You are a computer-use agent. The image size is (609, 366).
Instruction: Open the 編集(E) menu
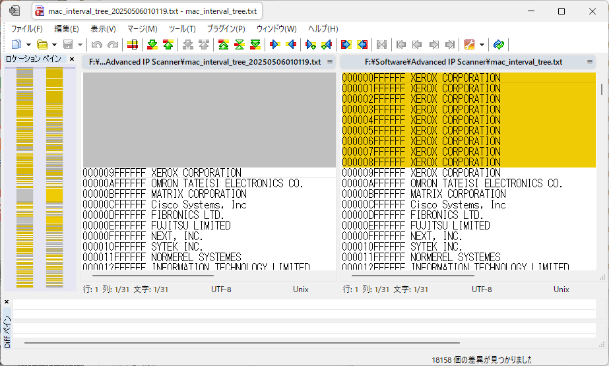(67, 29)
